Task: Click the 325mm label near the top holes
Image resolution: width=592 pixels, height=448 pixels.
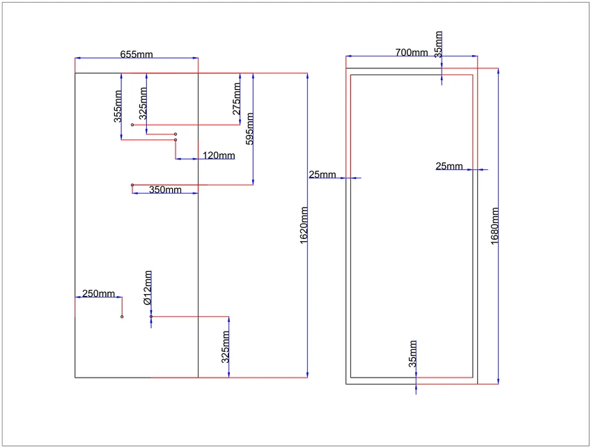Action: [x=143, y=104]
